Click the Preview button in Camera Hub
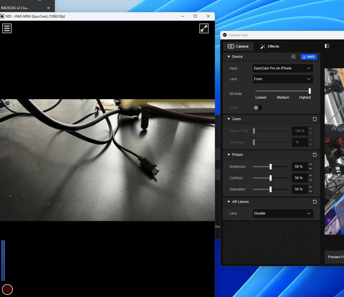Screen dimensions: 344x297 coord(335,257)
